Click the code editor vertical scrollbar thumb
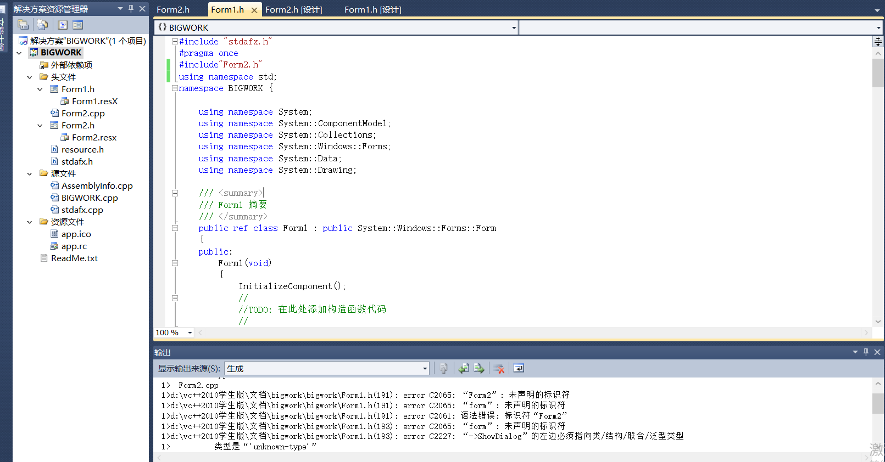Screen dimensions: 885x462 pyautogui.click(x=878, y=73)
